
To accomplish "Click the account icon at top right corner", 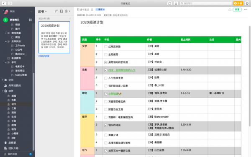I will [247, 3].
